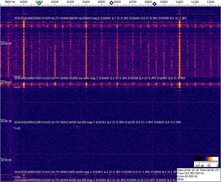Select the 18:06:00 time label

[x=6, y=160]
